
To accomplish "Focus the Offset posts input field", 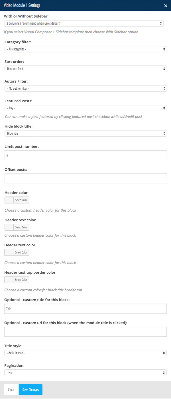I will coord(86,178).
